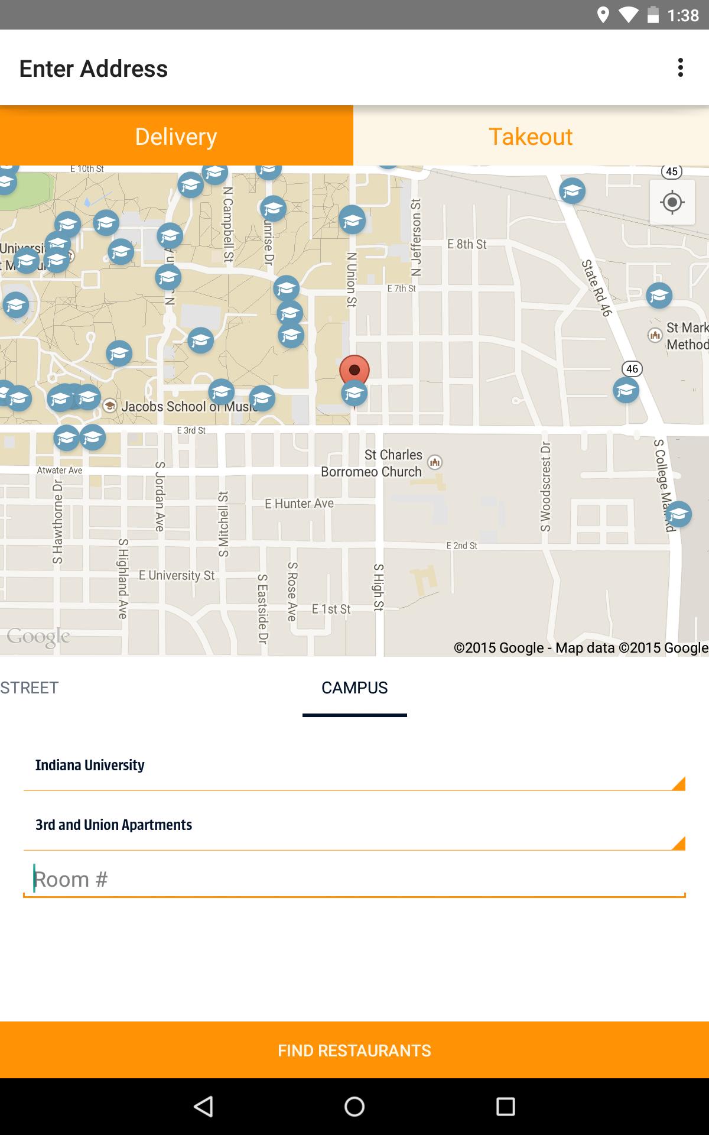Switch to the Takeout tab
Screen dimensions: 709x1135
click(531, 136)
